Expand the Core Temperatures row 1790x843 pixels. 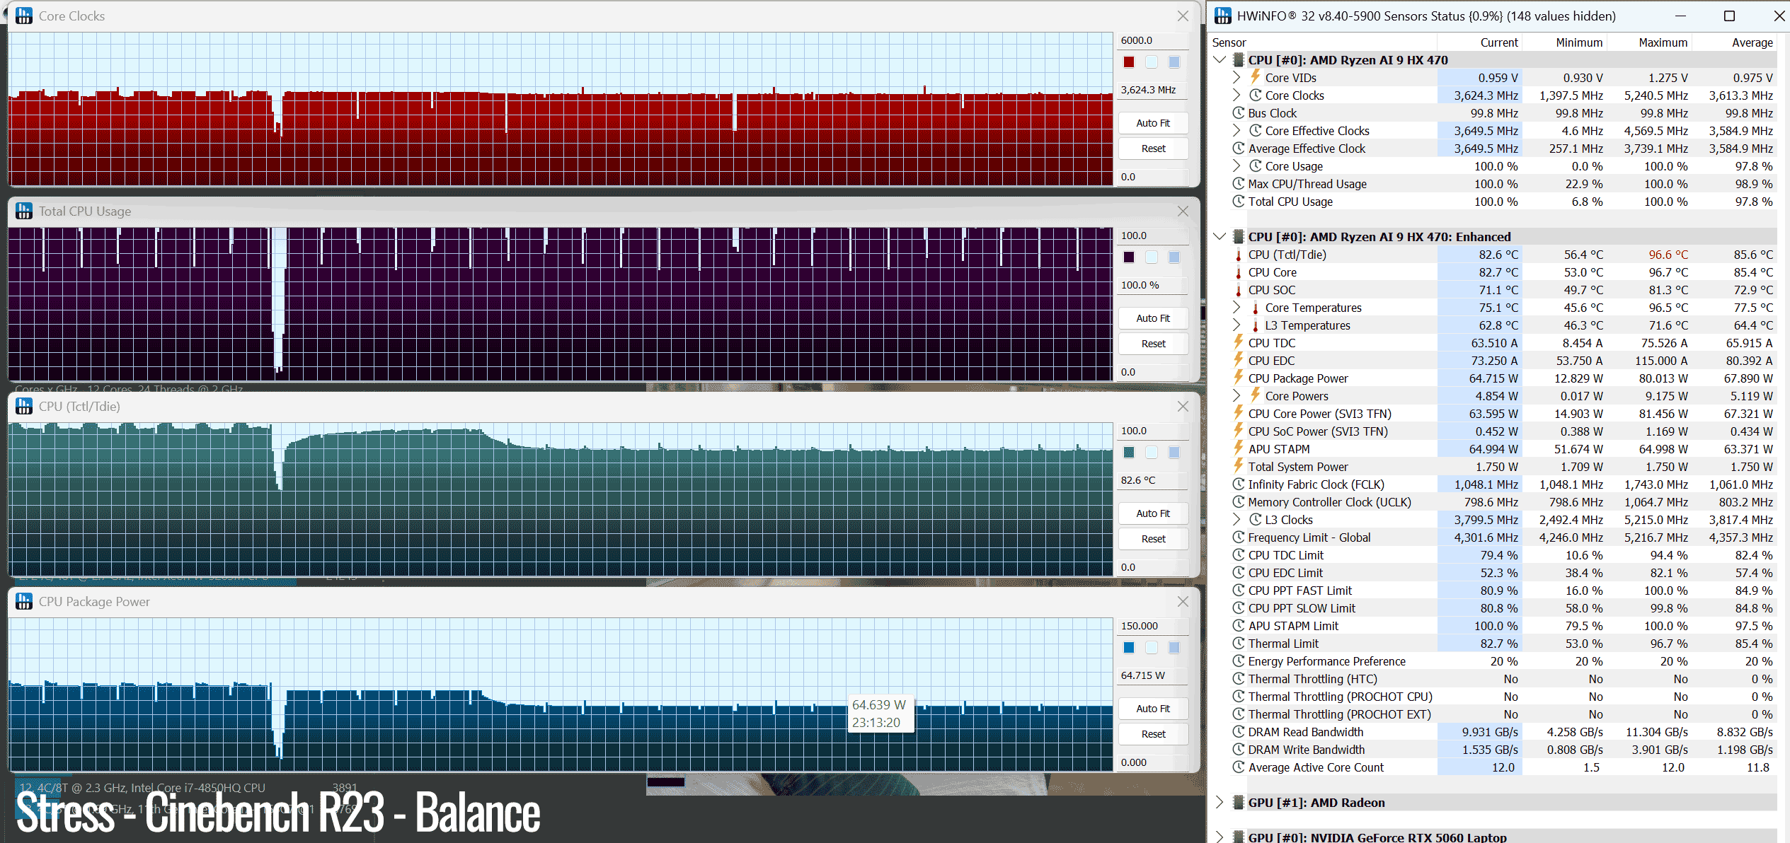click(x=1237, y=308)
